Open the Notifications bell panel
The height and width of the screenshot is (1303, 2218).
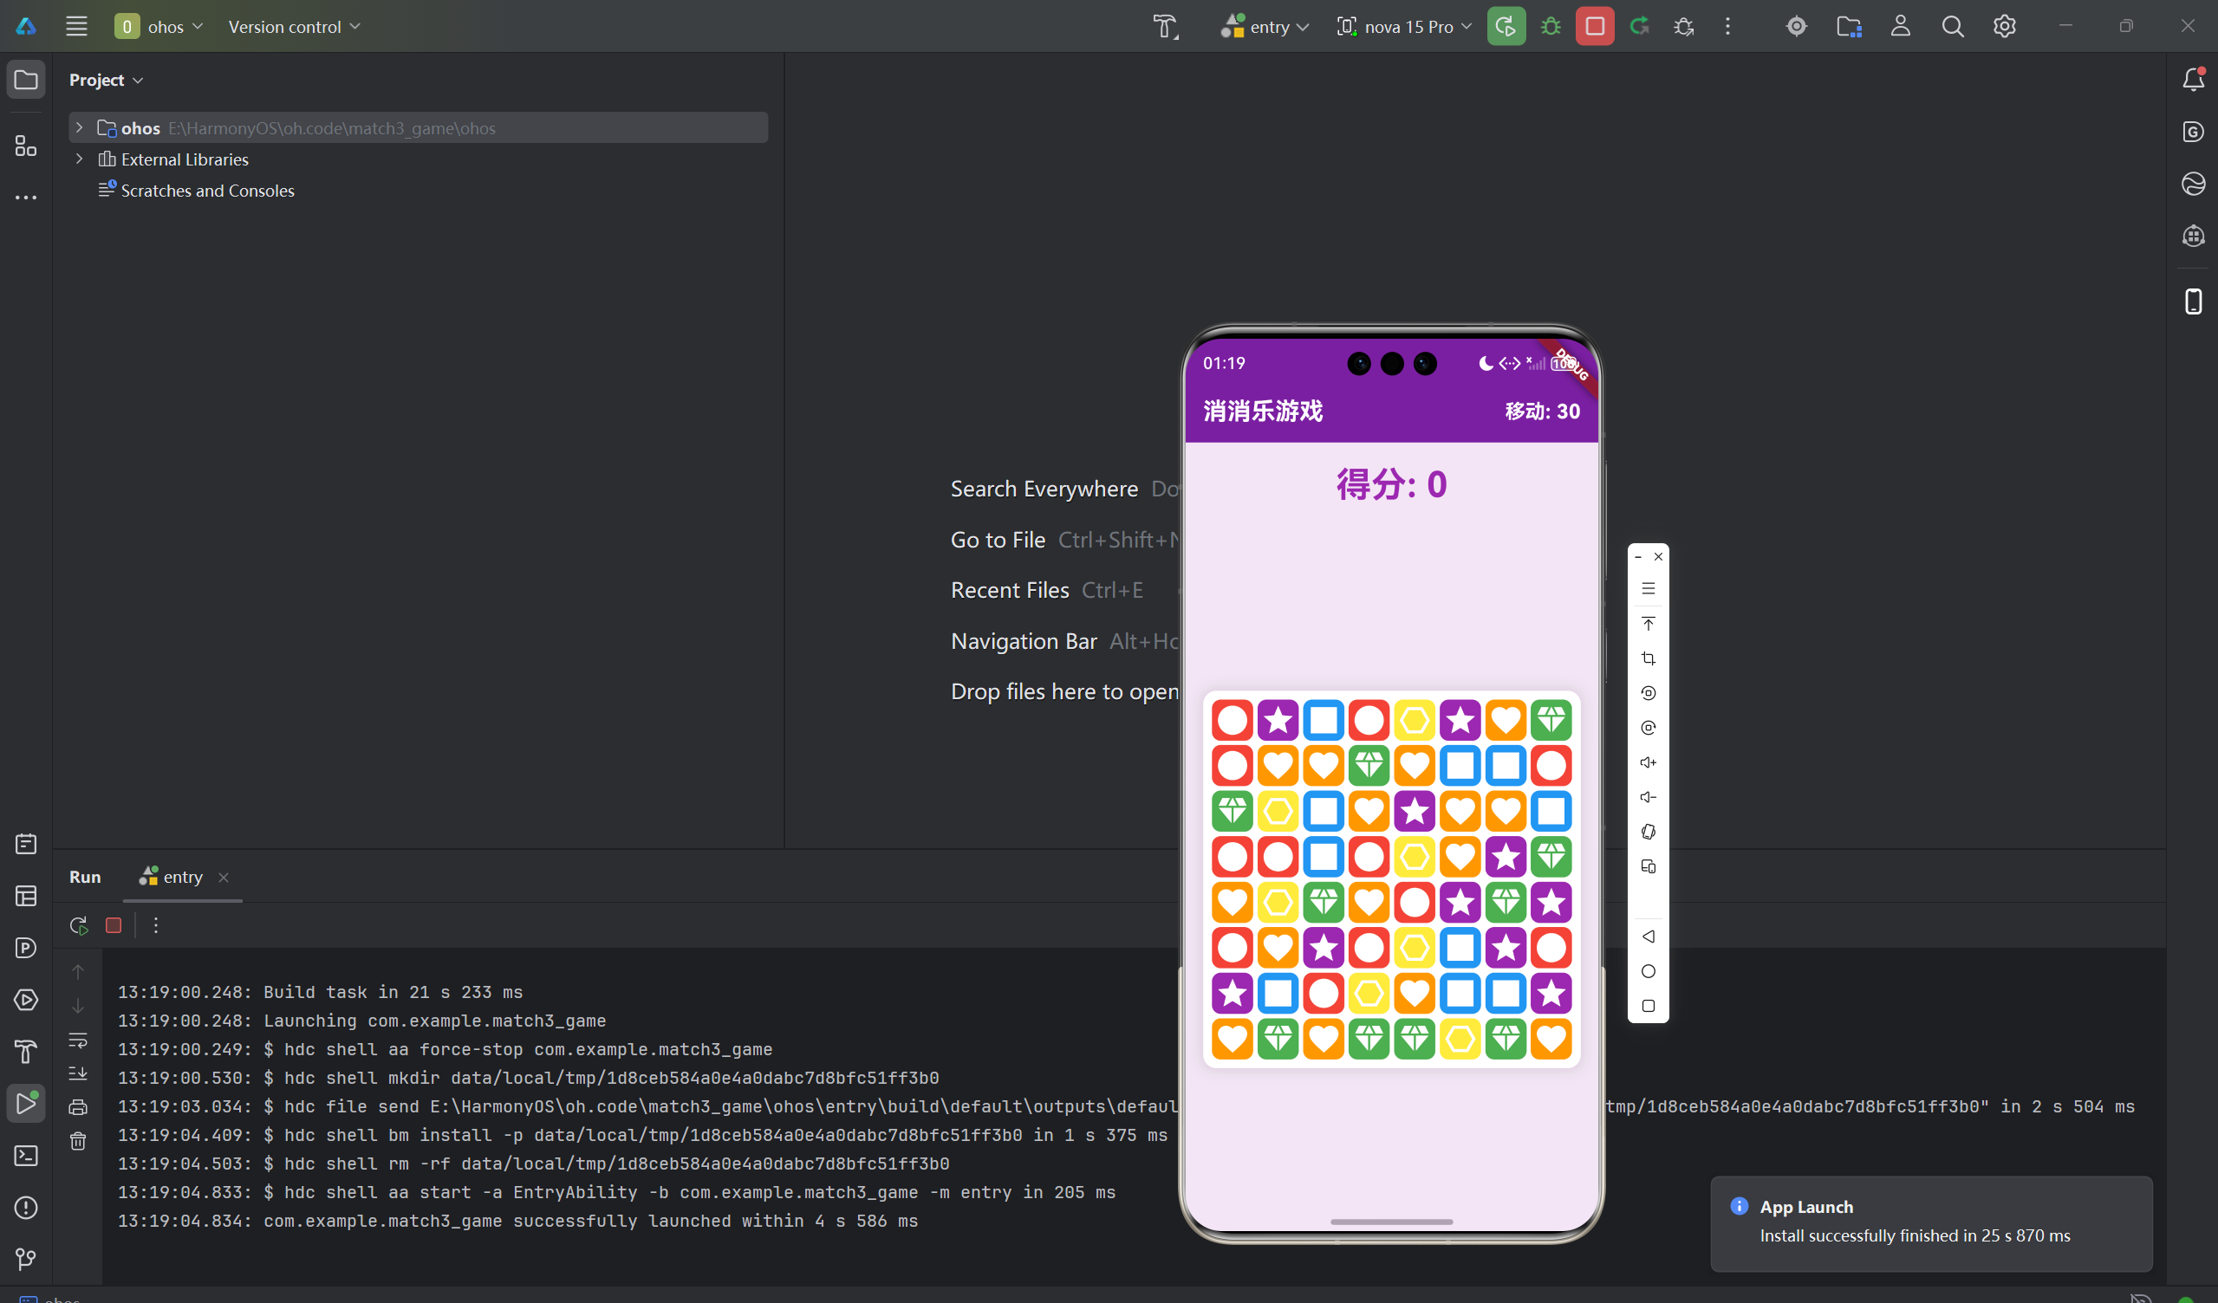(2193, 79)
